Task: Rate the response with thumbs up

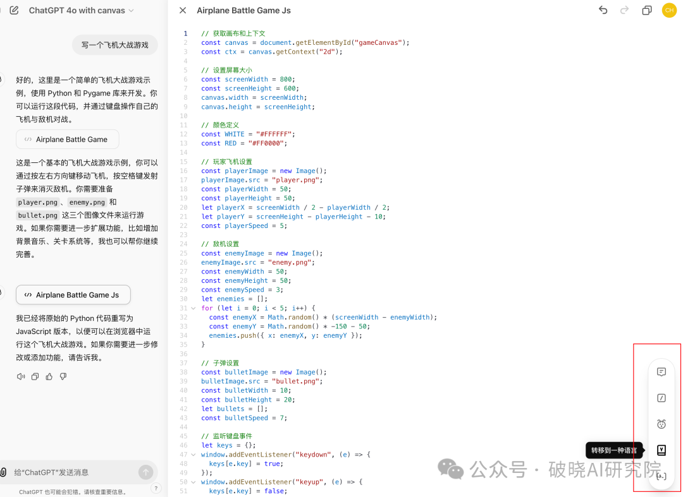Action: 49,376
